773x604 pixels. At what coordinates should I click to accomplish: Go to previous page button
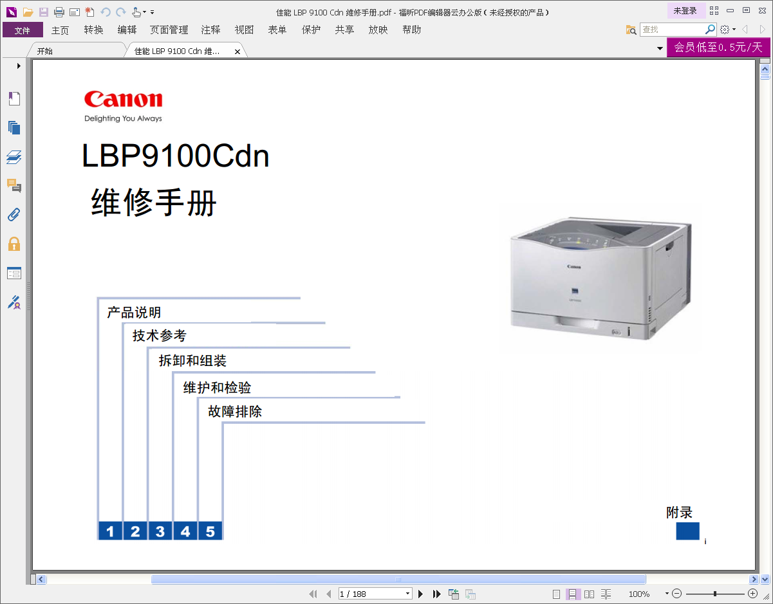[x=328, y=594]
